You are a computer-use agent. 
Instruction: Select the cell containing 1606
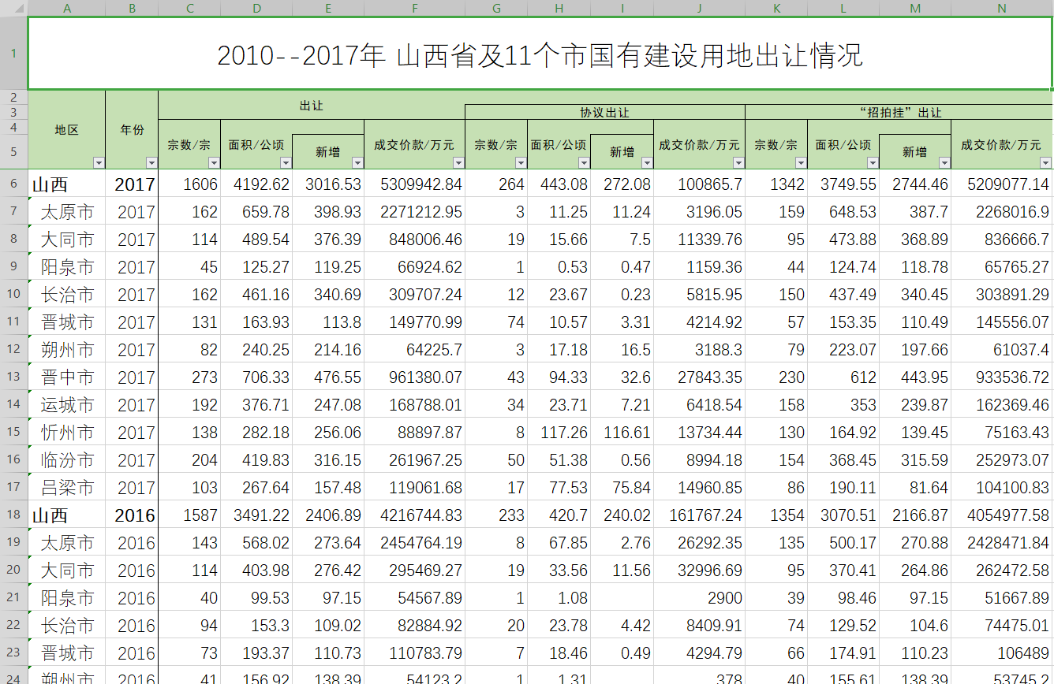point(189,184)
